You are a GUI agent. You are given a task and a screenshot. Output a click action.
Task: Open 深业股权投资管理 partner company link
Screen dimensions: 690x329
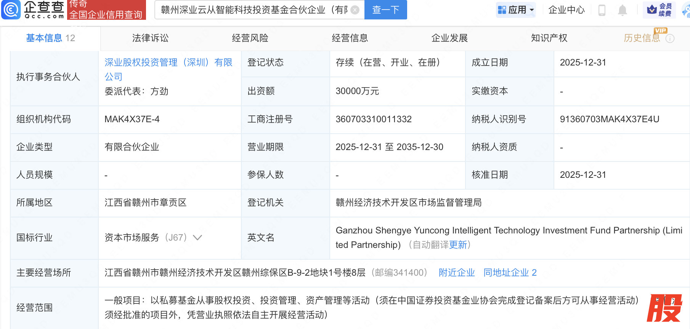(168, 62)
